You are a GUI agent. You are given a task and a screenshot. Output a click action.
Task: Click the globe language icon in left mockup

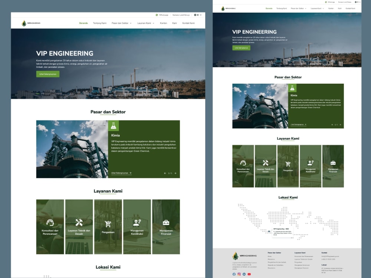click(195, 15)
